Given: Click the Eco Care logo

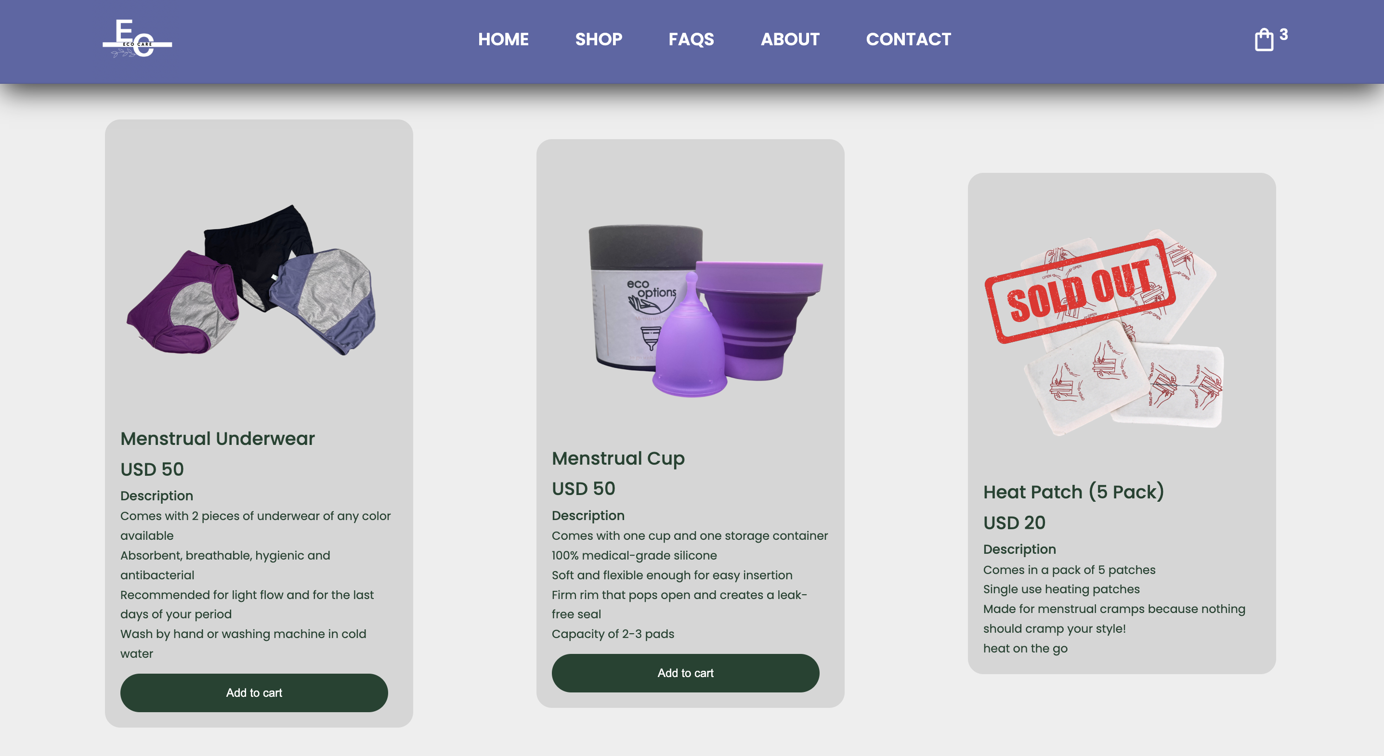Looking at the screenshot, I should [x=137, y=39].
